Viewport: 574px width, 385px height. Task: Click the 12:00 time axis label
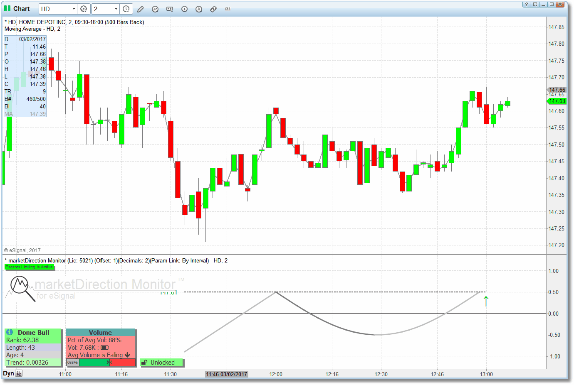click(276, 374)
